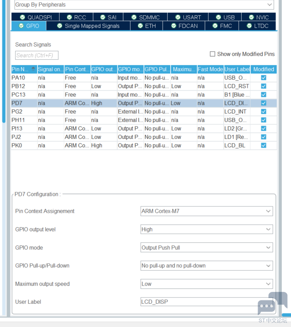Select the PI13 pin row
Image resolution: width=291 pixels, height=327 pixels.
pyautogui.click(x=144, y=129)
